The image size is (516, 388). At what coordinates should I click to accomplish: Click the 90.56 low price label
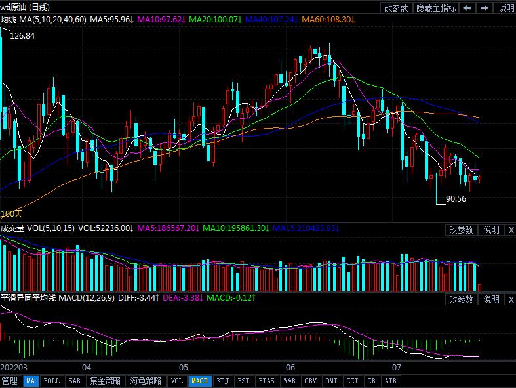[x=456, y=199]
